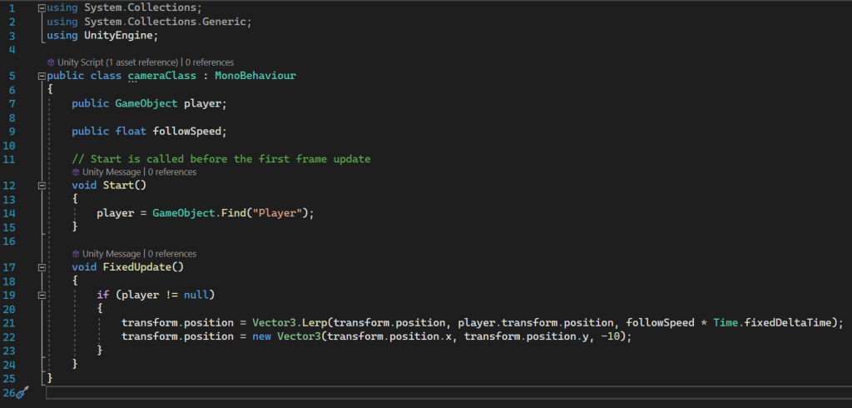Click Unity Message link above FixedUpdate()
Screen dimensions: 852x408
(x=111, y=254)
